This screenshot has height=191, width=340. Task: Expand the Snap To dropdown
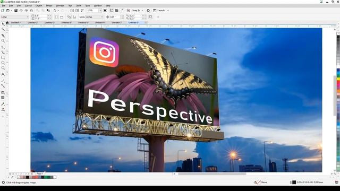coord(142,11)
